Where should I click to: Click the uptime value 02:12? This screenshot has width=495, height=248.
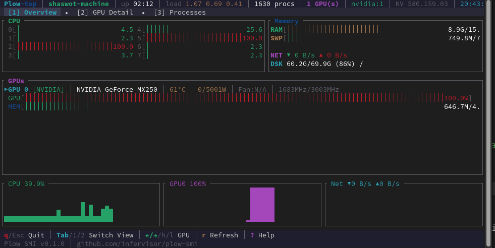tap(143, 4)
